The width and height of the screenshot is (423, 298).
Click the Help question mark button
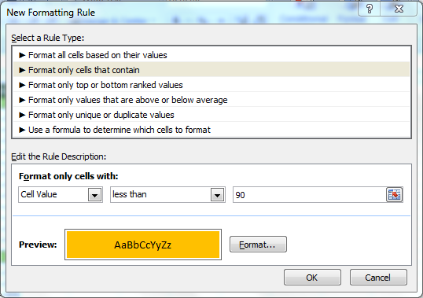click(x=370, y=9)
